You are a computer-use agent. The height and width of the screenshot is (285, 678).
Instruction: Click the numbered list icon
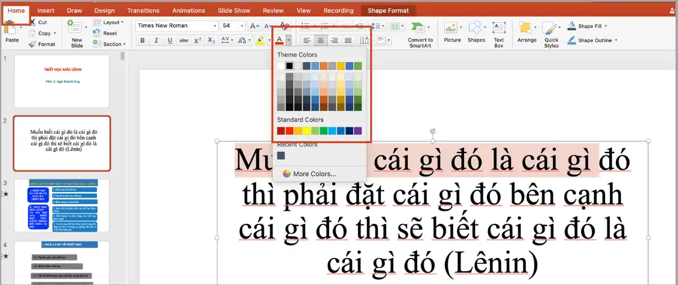click(325, 26)
